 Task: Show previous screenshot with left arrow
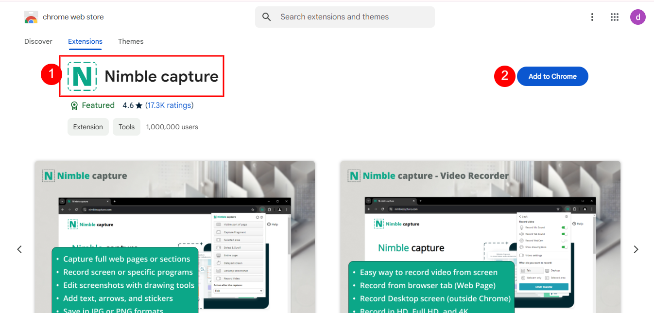click(19, 249)
